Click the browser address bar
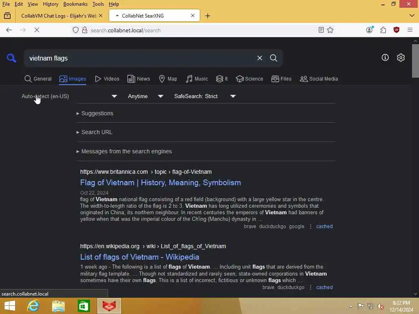 pyautogui.click(x=203, y=30)
